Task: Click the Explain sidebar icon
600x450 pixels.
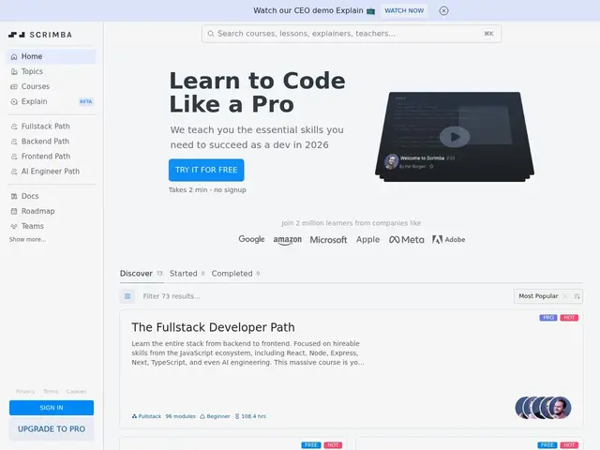Action: click(x=14, y=102)
